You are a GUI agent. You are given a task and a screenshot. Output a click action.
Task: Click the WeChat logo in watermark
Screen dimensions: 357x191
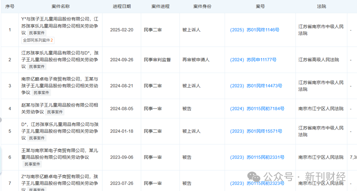pyautogui.click(x=254, y=177)
